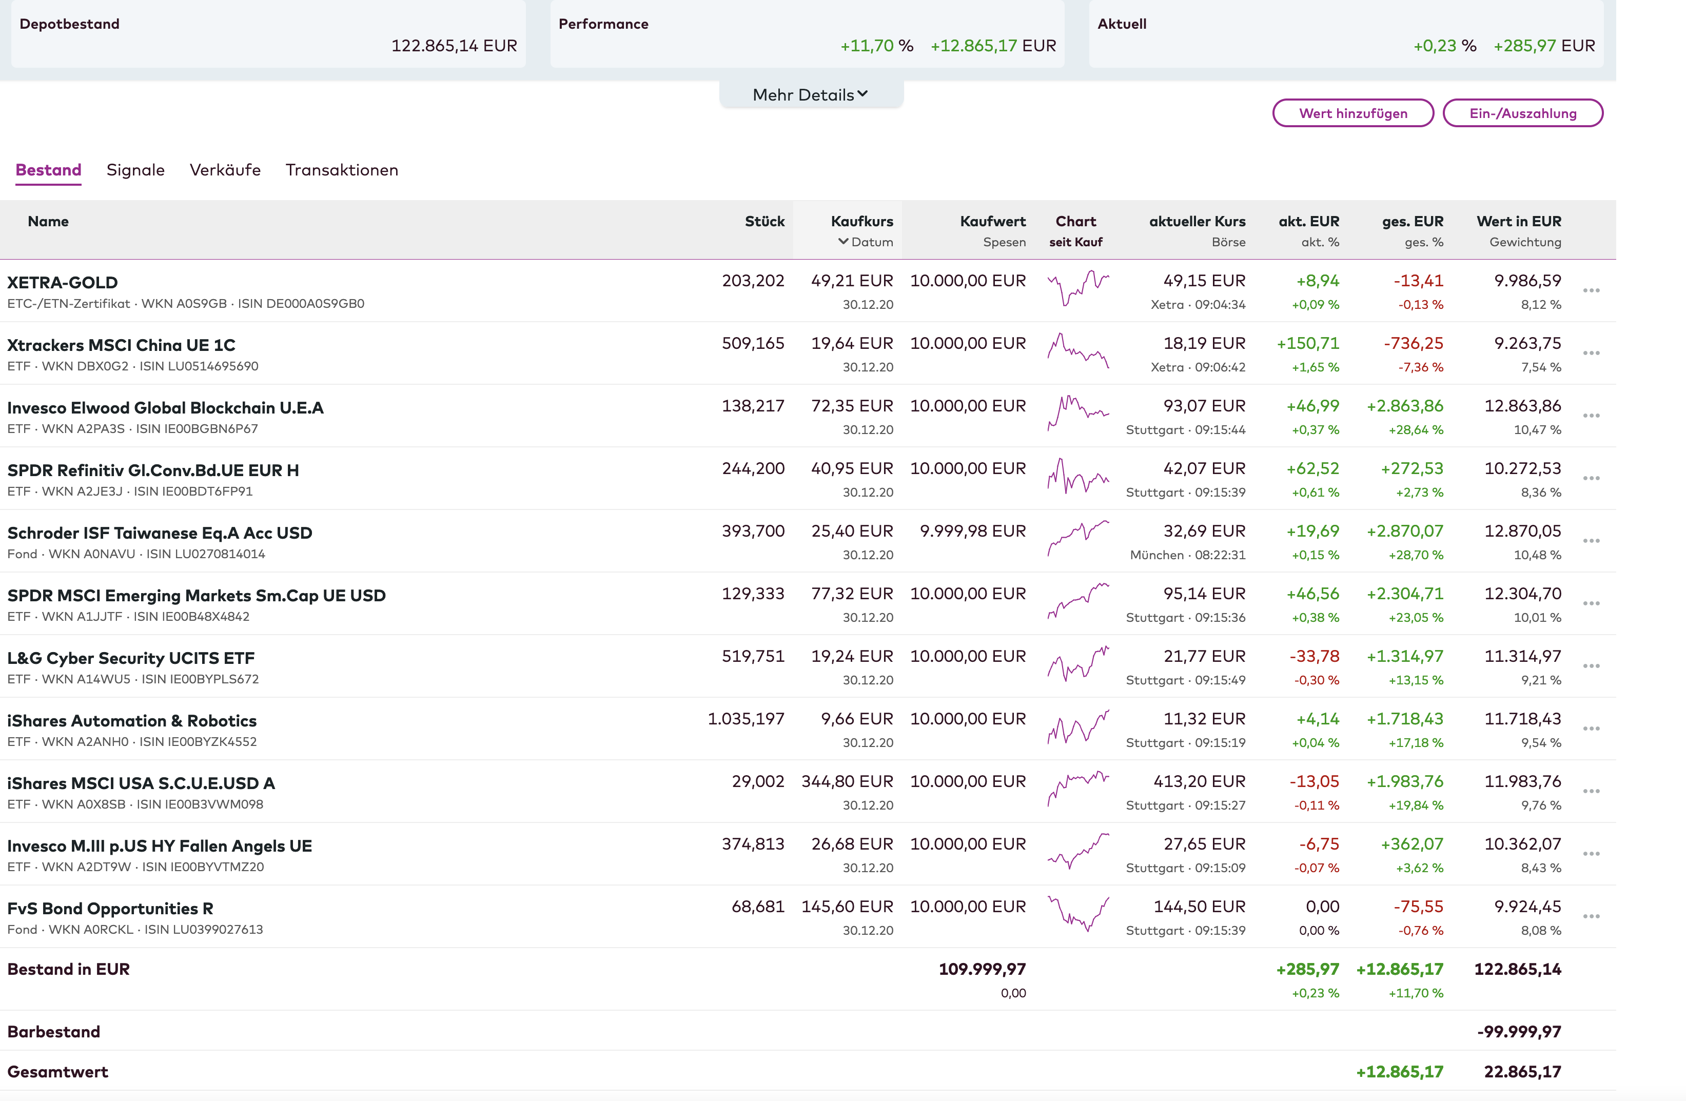Toggle Kaufkurs sort by Datum chevron
Viewport: 1686px width, 1101px height.
pyautogui.click(x=843, y=242)
